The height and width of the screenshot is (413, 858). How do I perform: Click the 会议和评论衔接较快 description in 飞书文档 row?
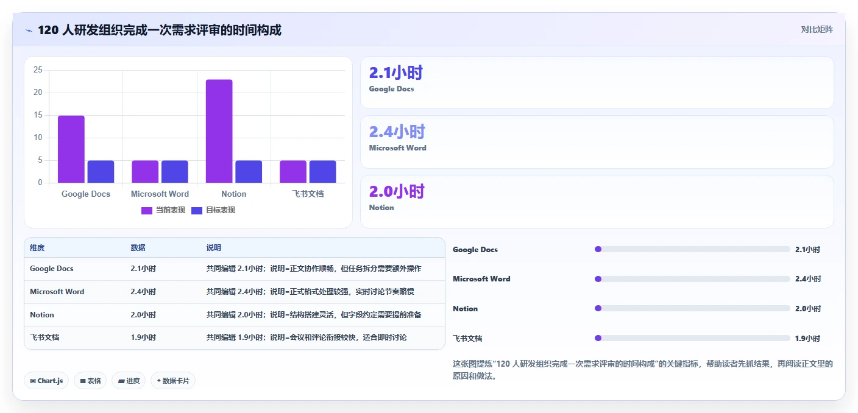307,337
